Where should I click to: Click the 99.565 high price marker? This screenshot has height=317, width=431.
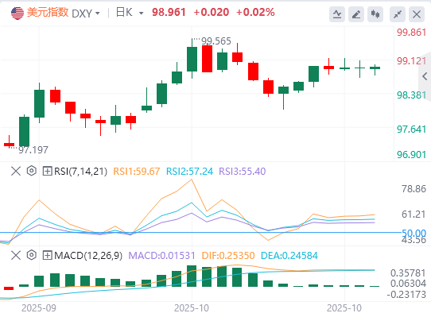[x=216, y=41]
